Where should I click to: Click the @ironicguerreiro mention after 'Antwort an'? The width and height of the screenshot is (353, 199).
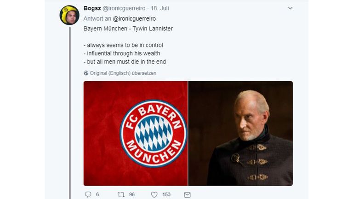coord(134,18)
